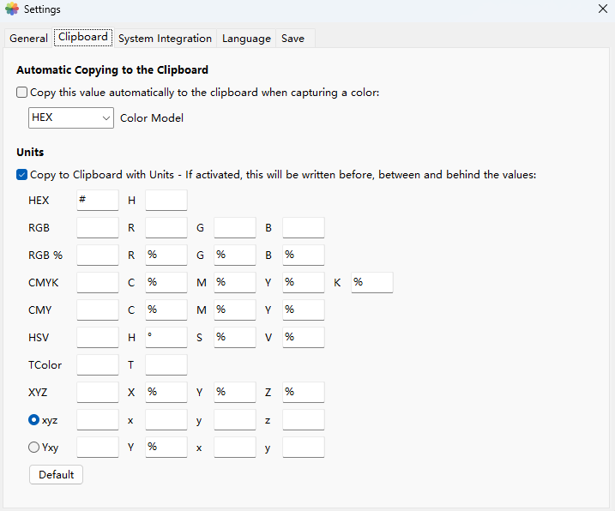Open the HEX Color Model dropdown
This screenshot has width=615, height=511.
point(71,117)
